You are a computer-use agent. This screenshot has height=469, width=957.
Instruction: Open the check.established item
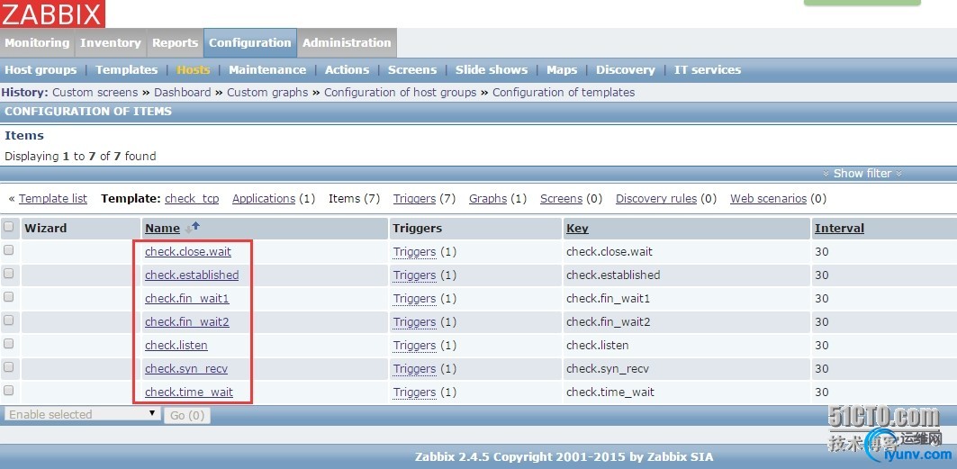click(192, 275)
